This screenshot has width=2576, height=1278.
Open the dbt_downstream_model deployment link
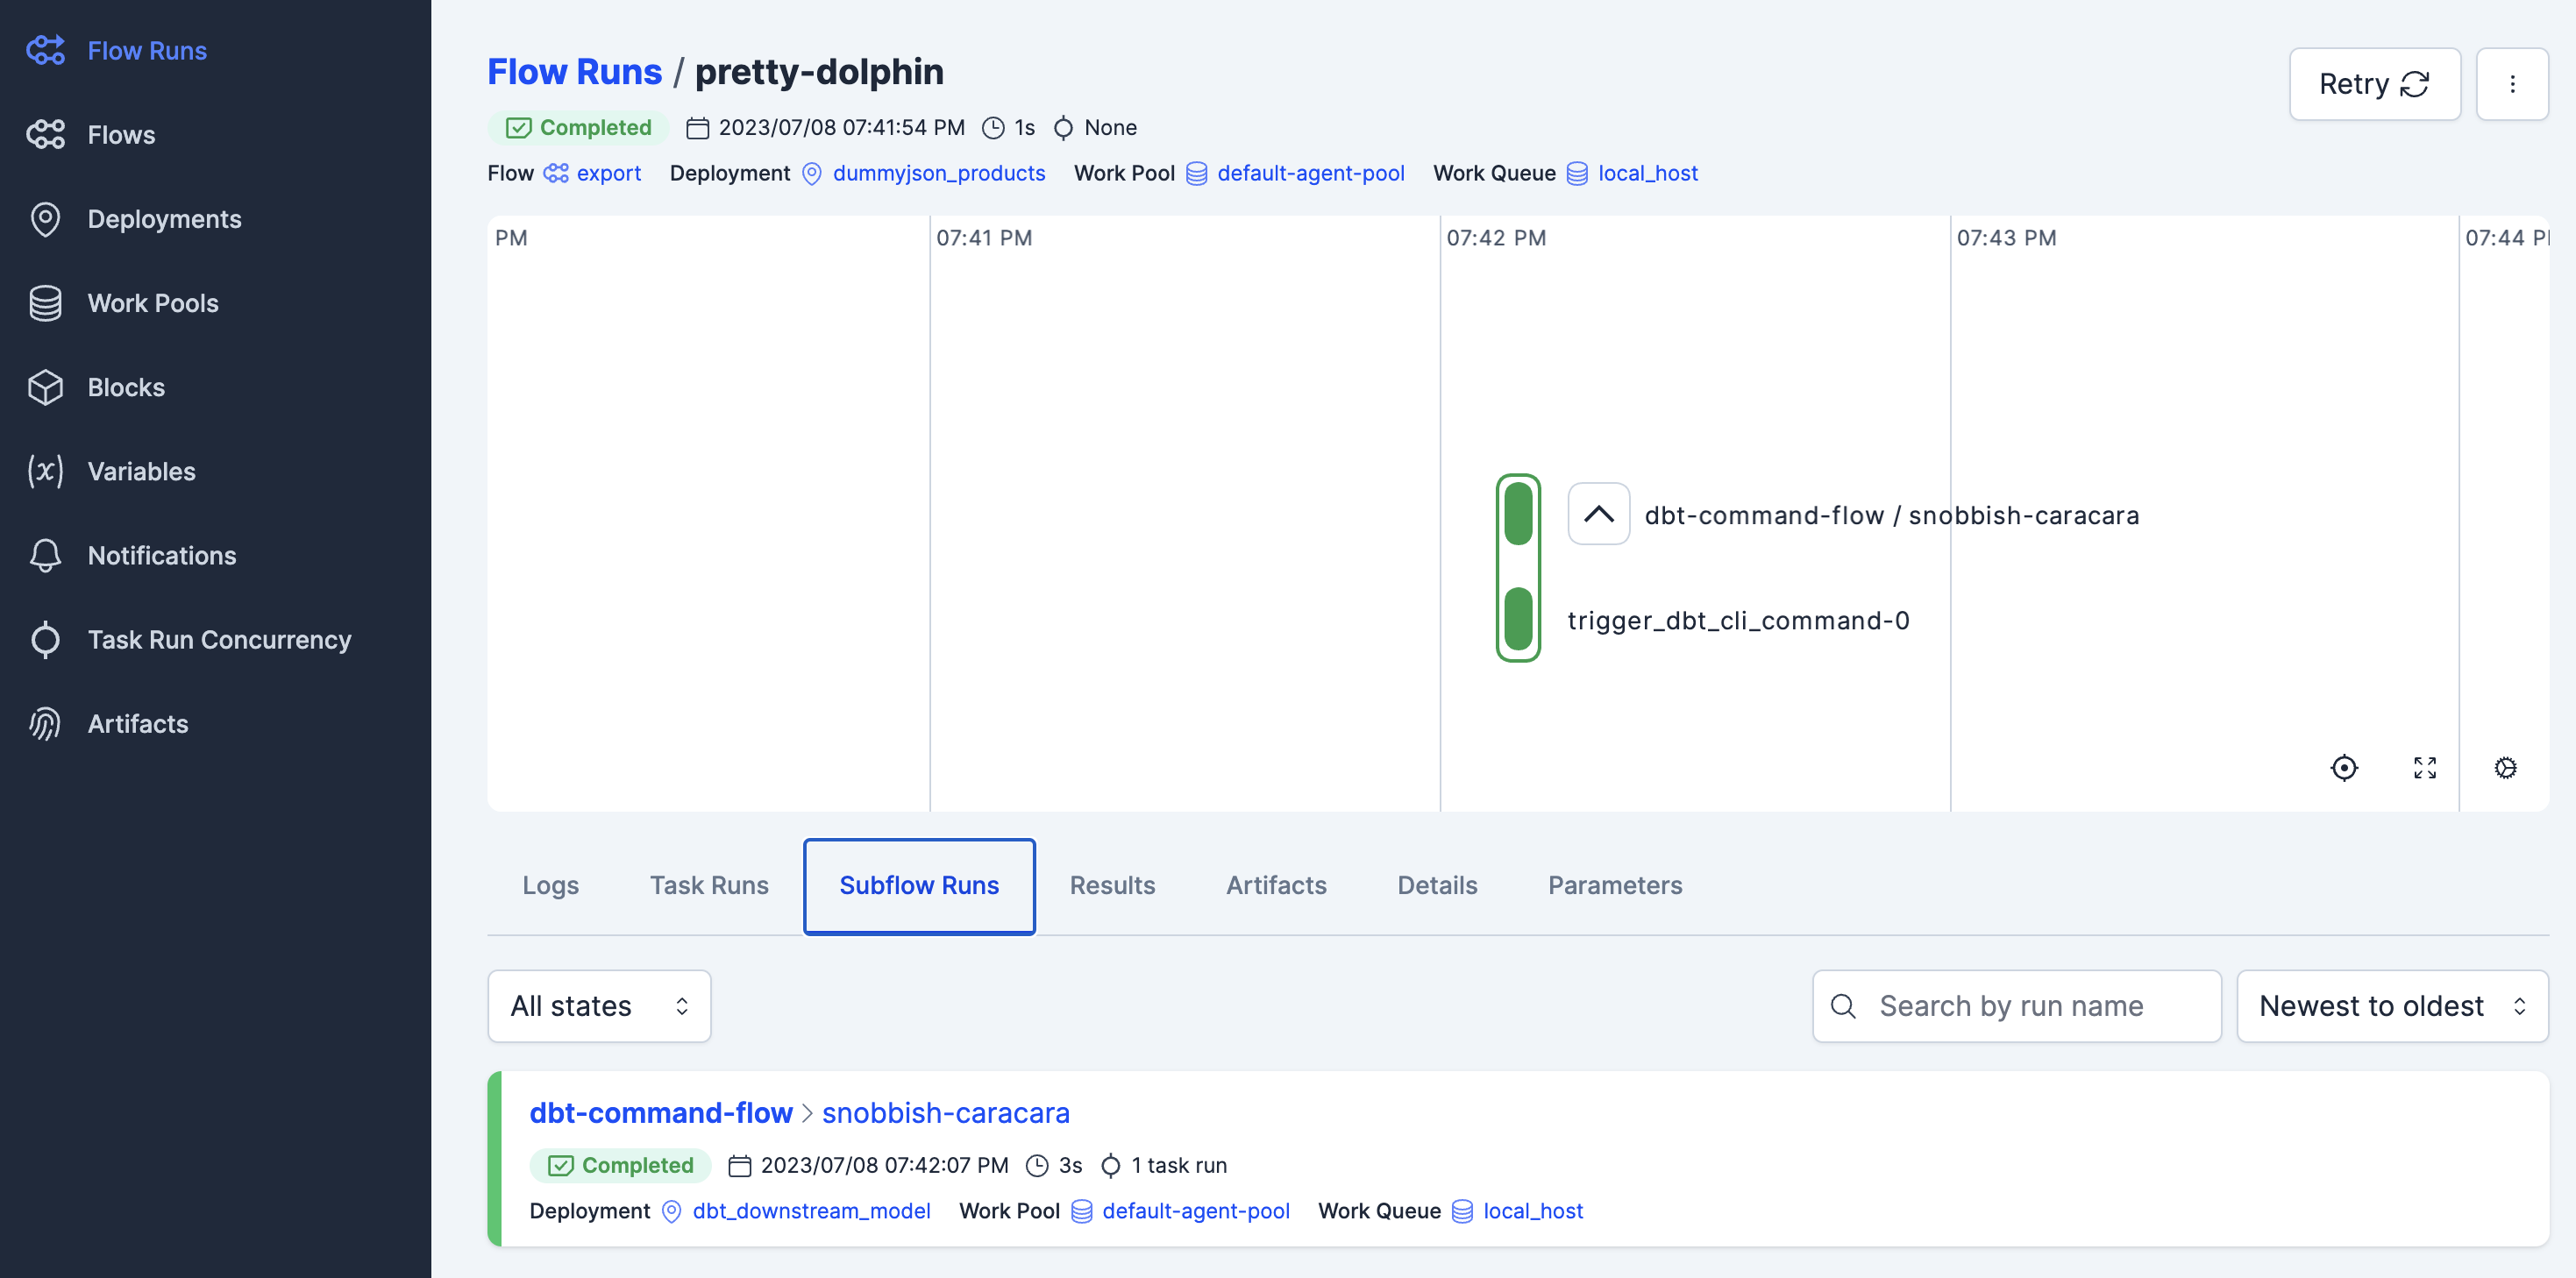811,1211
